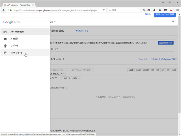
Task: Open the Firefox hamburger menu
Action: point(178,10)
